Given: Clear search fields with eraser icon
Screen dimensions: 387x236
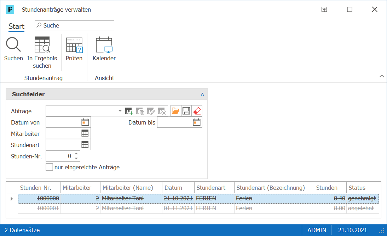Looking at the screenshot, I should click(x=197, y=111).
